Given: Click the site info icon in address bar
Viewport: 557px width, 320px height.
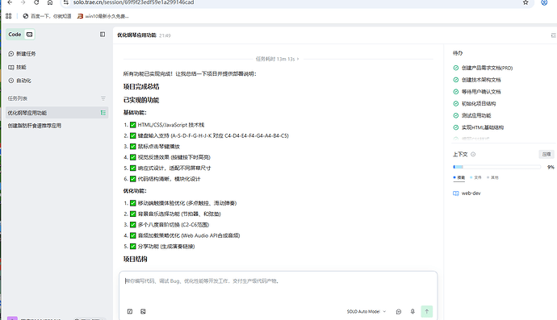Looking at the screenshot, I should (66, 2).
